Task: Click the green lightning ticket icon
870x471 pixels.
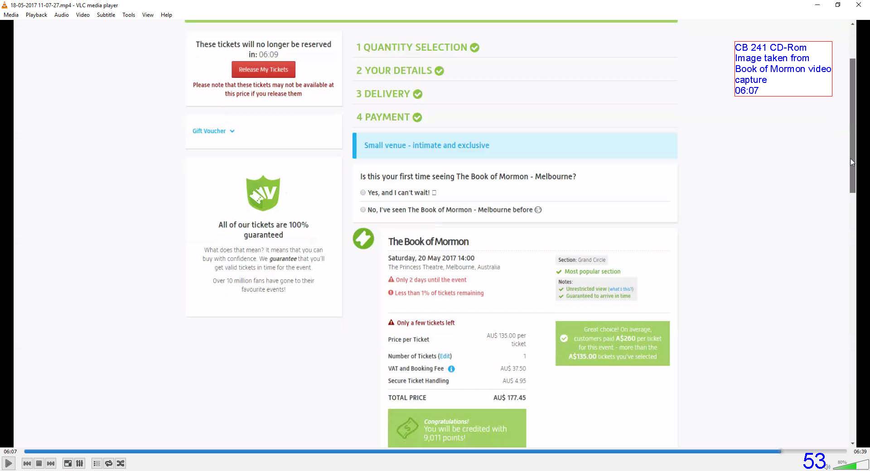Action: (363, 239)
